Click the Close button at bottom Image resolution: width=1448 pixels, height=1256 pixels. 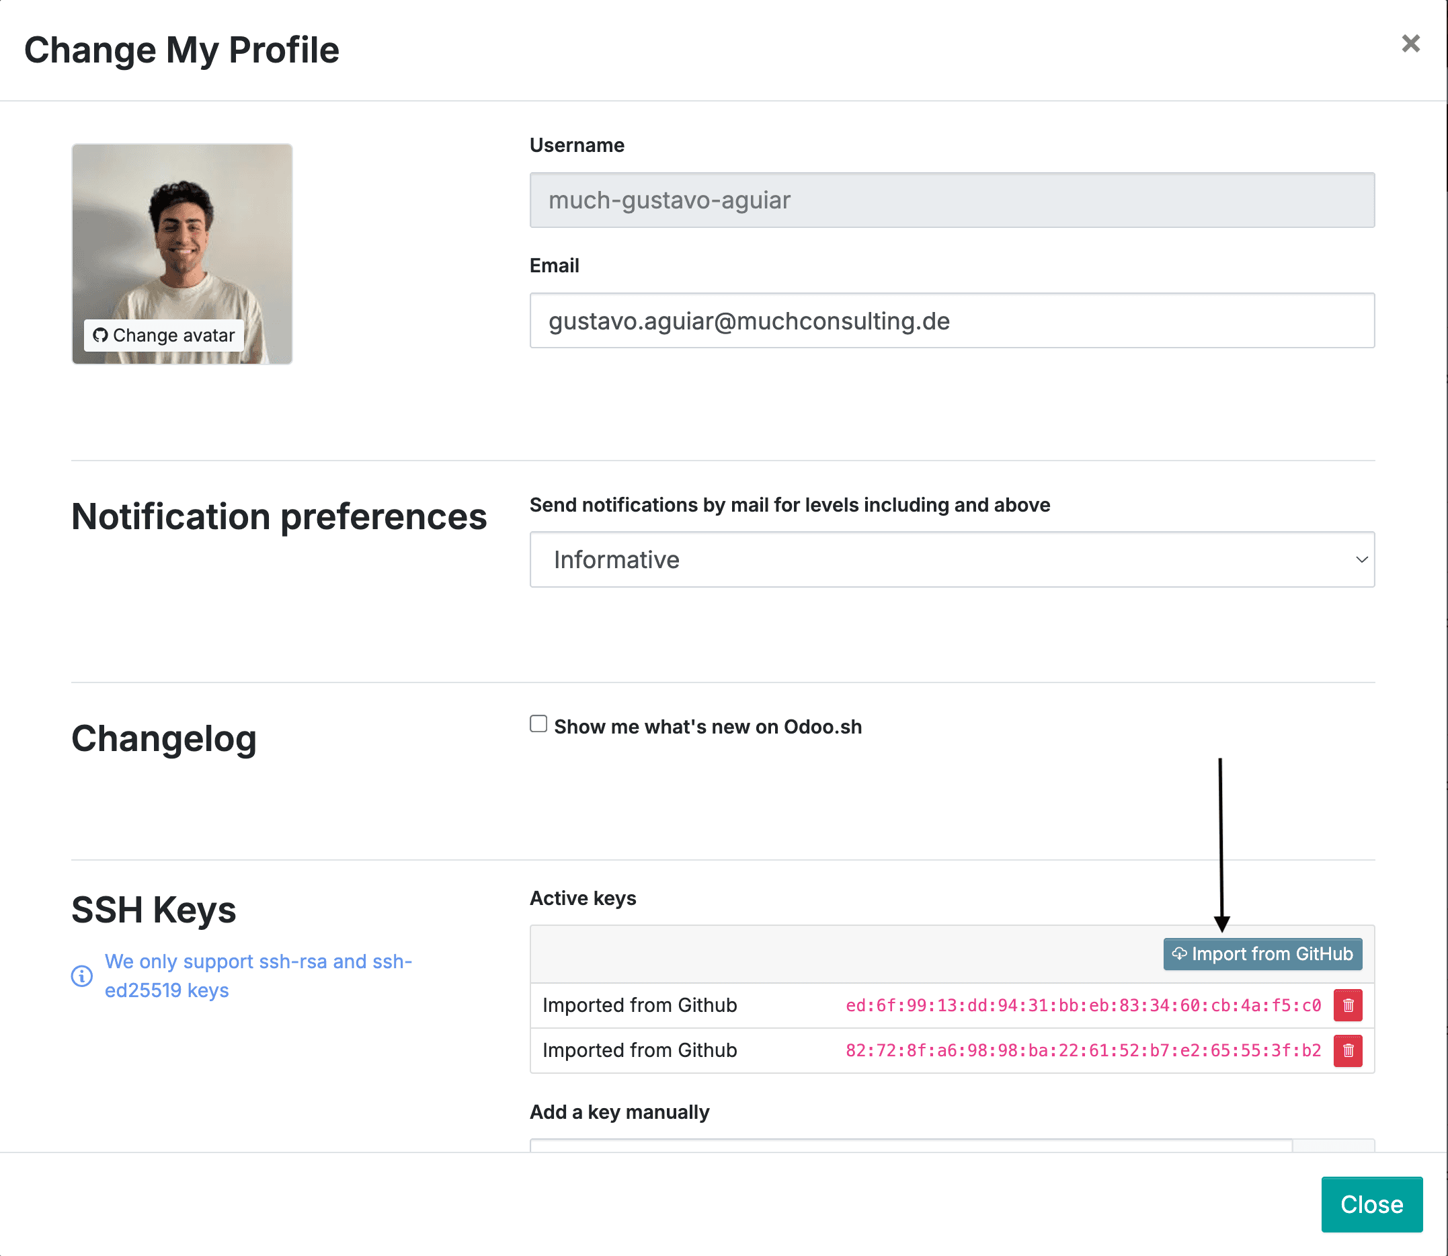coord(1371,1204)
